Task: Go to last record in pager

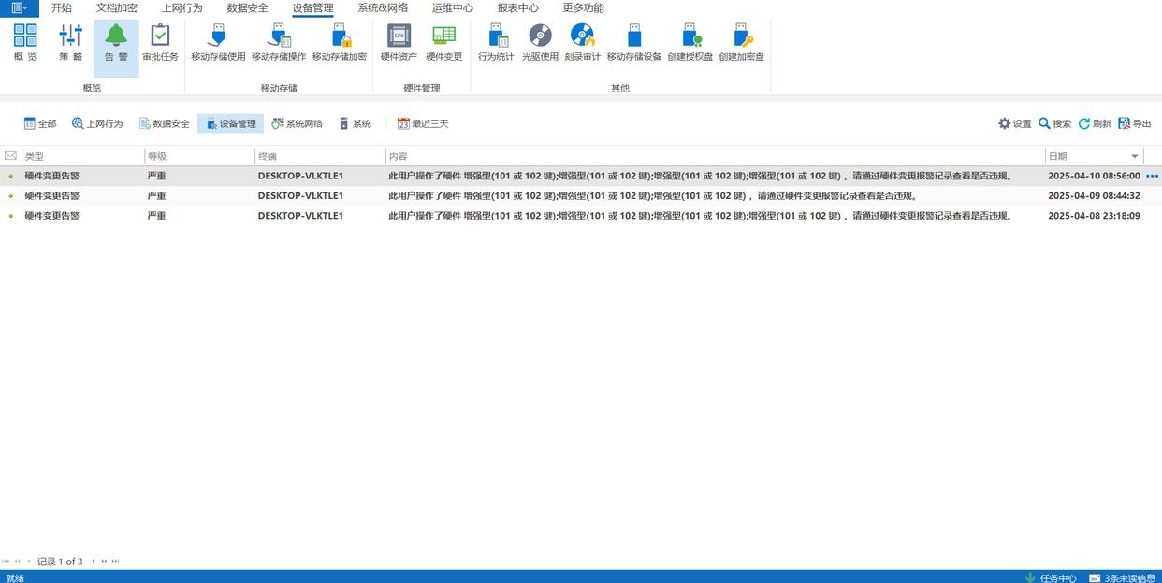Action: click(x=115, y=562)
